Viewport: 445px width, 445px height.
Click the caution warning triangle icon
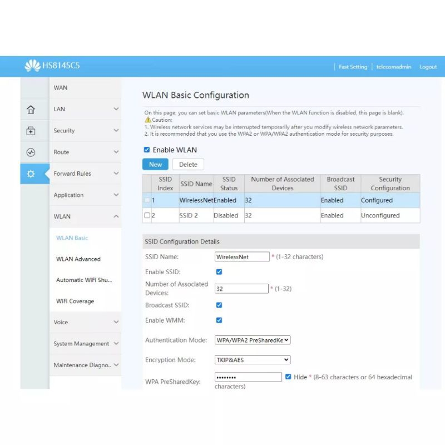(148, 120)
